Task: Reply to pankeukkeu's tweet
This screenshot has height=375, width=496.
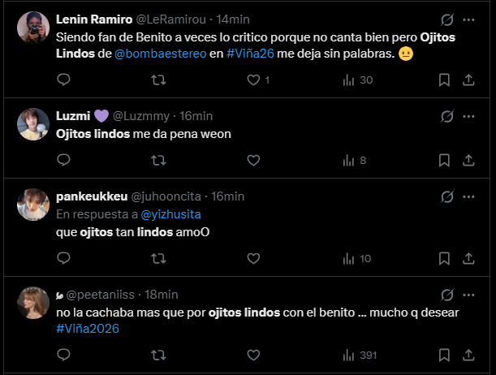Action: click(64, 258)
